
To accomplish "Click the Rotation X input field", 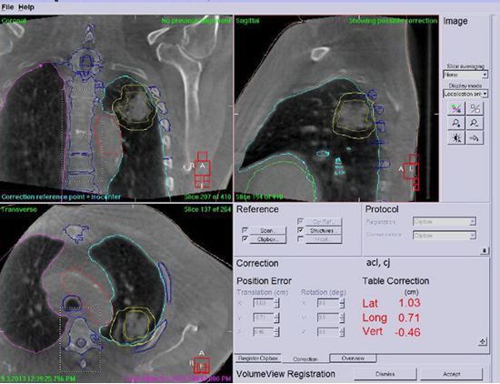I will pos(328,303).
